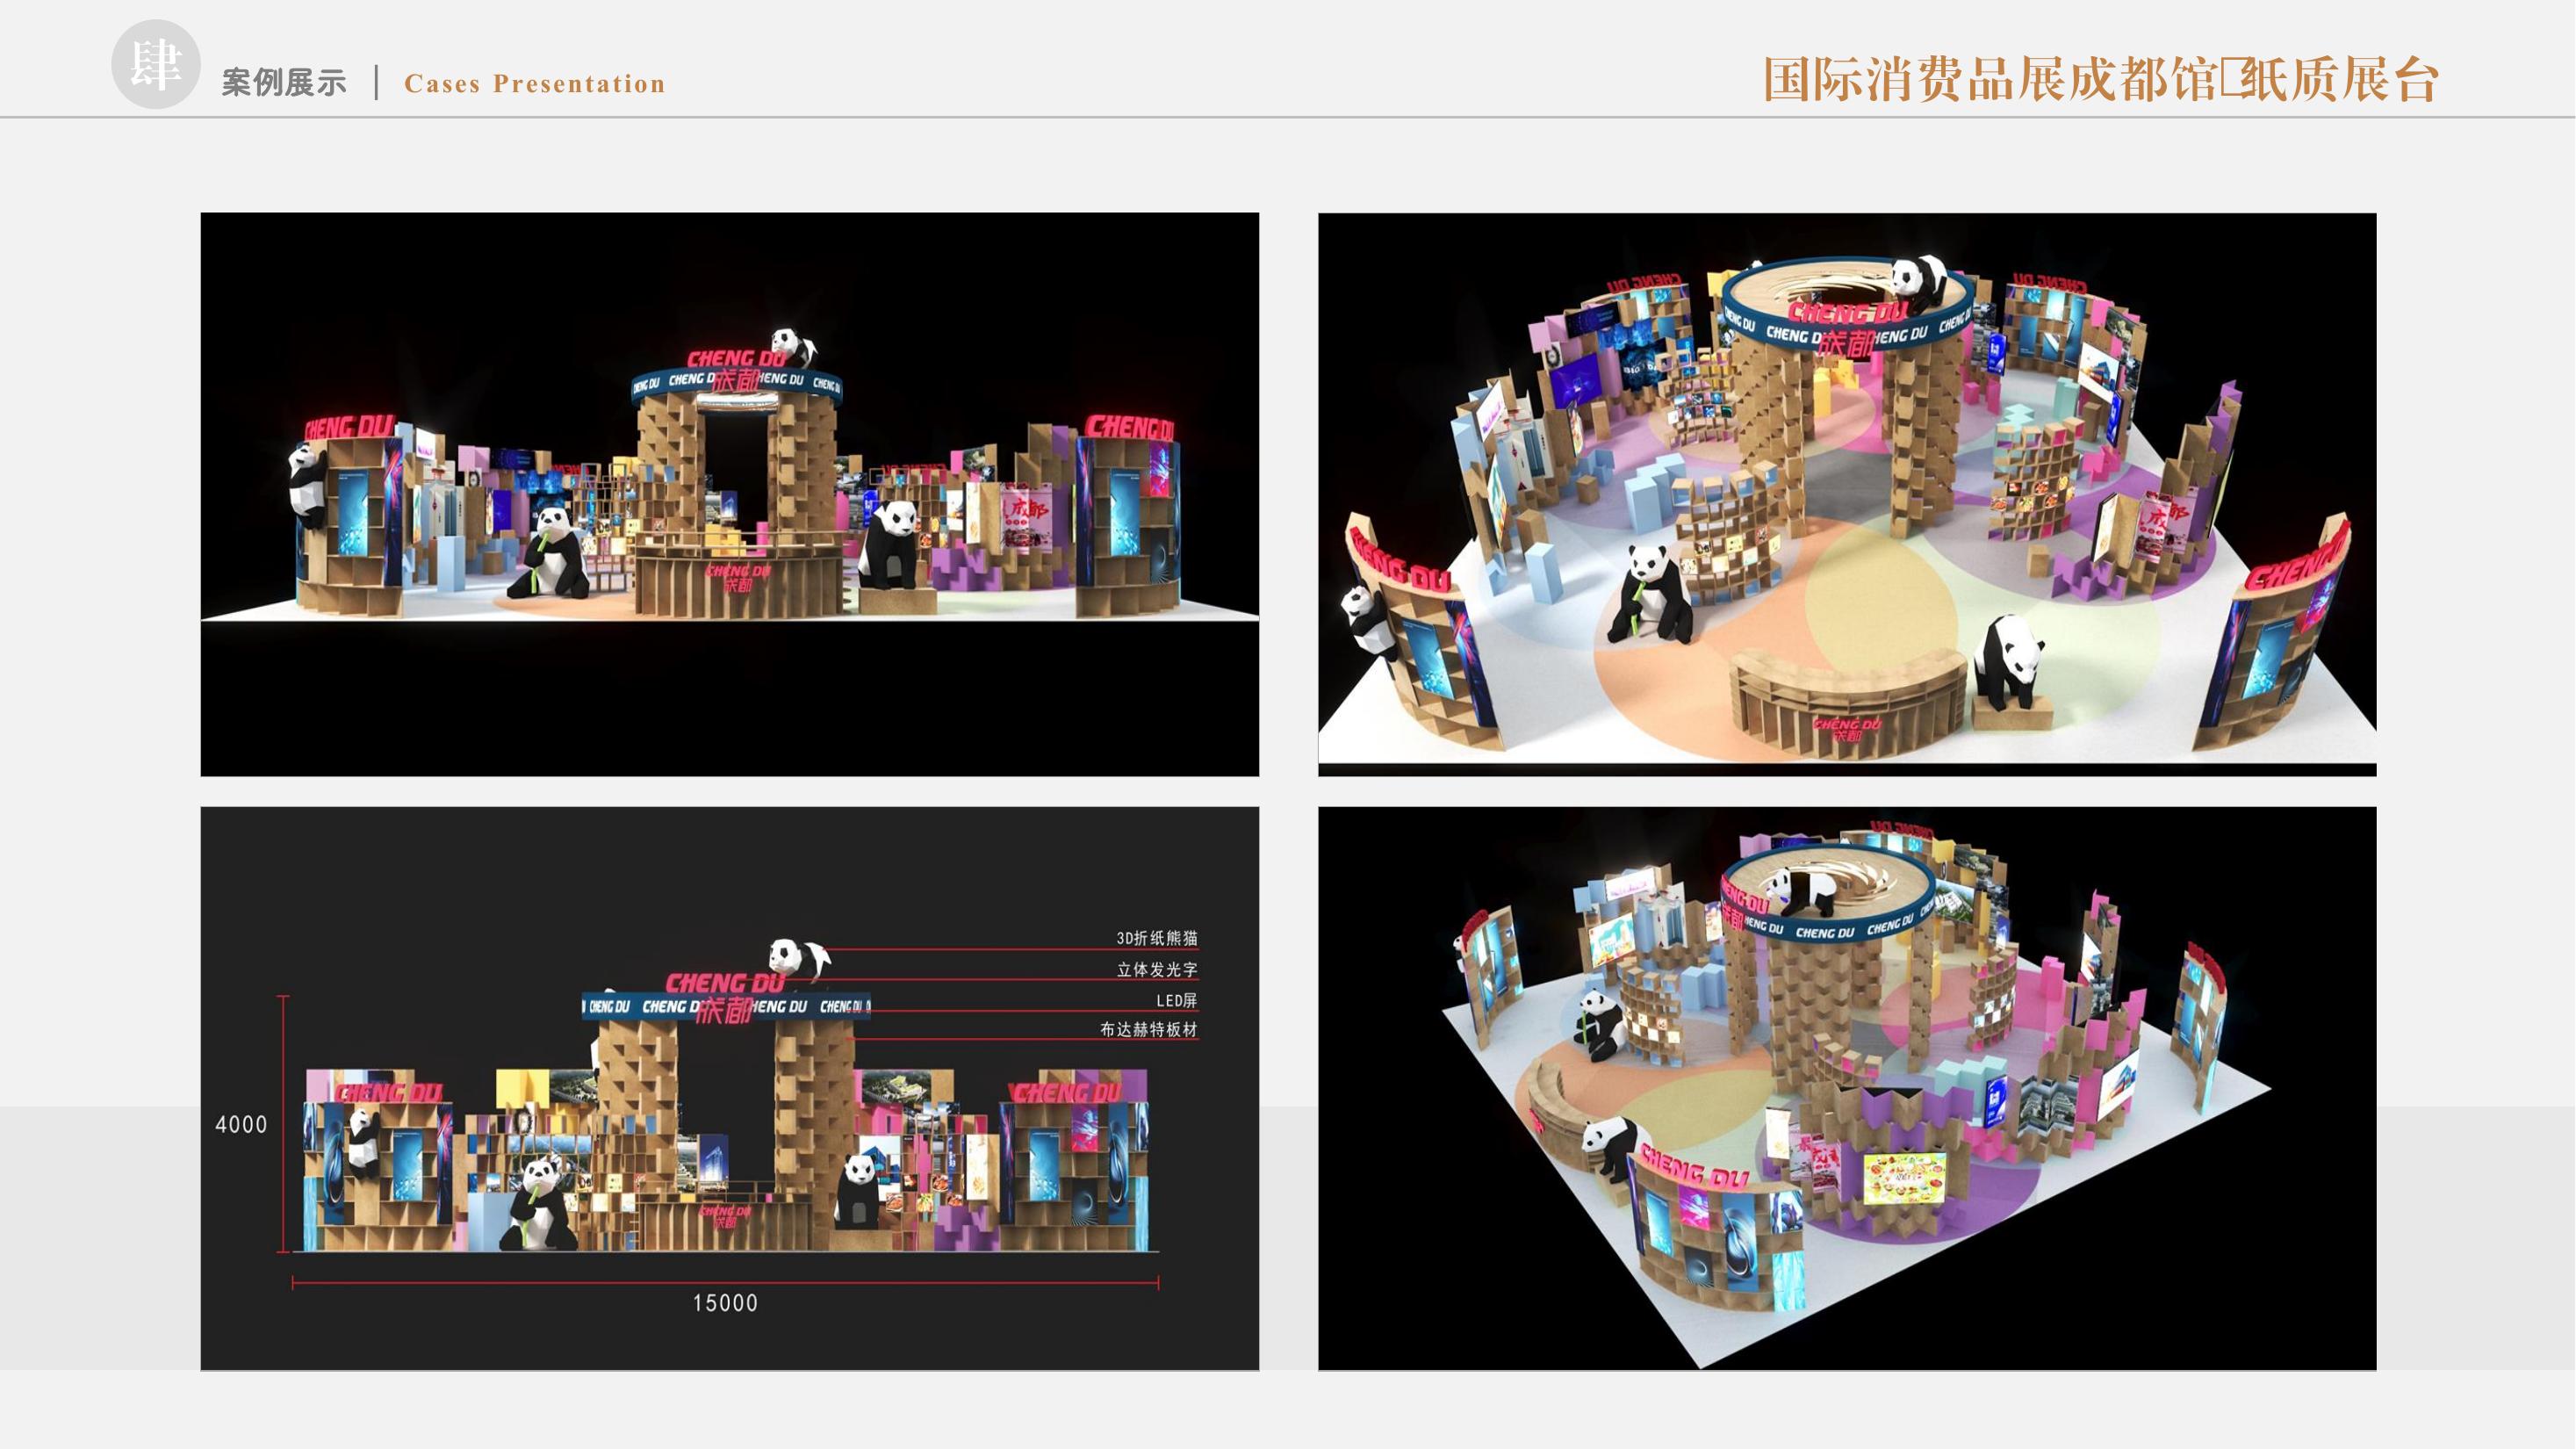This screenshot has height=1449, width=2576.
Task: Click the 布达赫特板材 callout label
Action: tap(1148, 1029)
